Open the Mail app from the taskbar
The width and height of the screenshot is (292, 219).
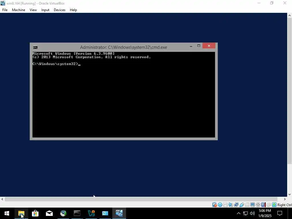49,213
